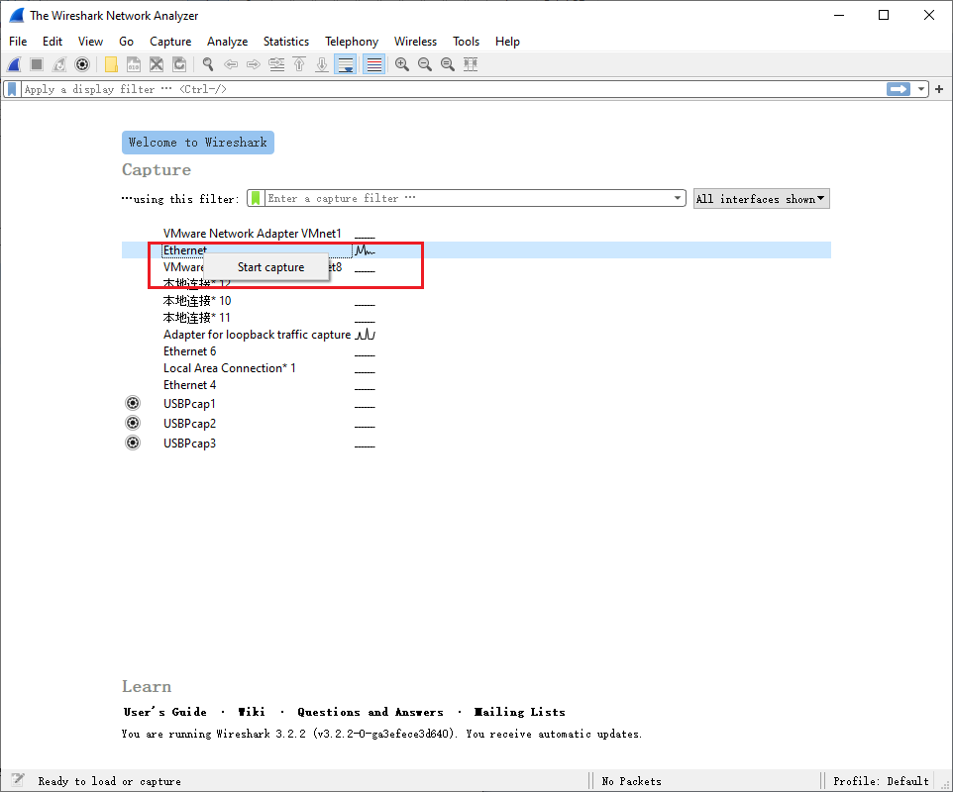Toggle auto scroll during live capture
Image resolution: width=953 pixels, height=792 pixels.
(345, 64)
